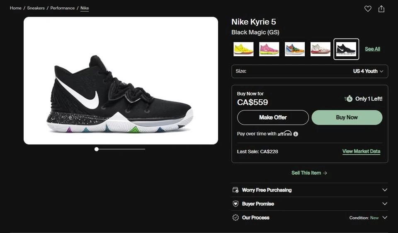This screenshot has height=233, width=398.
Task: Click the Nike Kyrie 5 title
Action: point(254,22)
